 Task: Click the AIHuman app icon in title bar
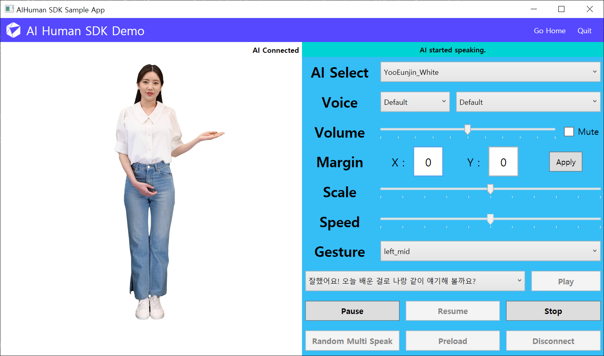(x=9, y=9)
